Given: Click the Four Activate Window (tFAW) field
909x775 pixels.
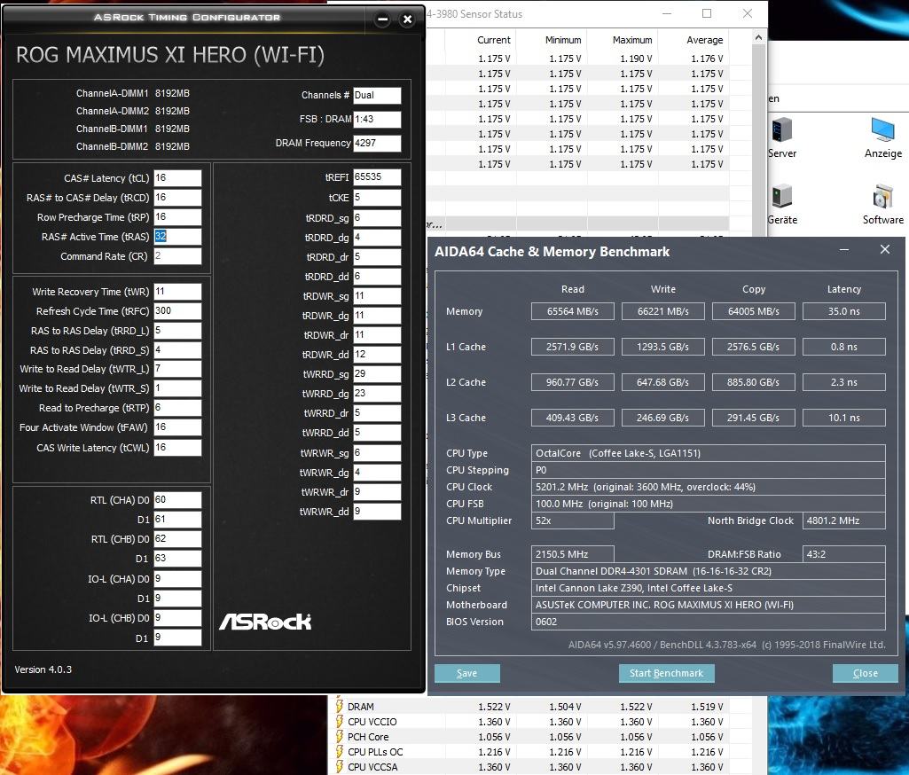Looking at the screenshot, I should pyautogui.click(x=177, y=427).
